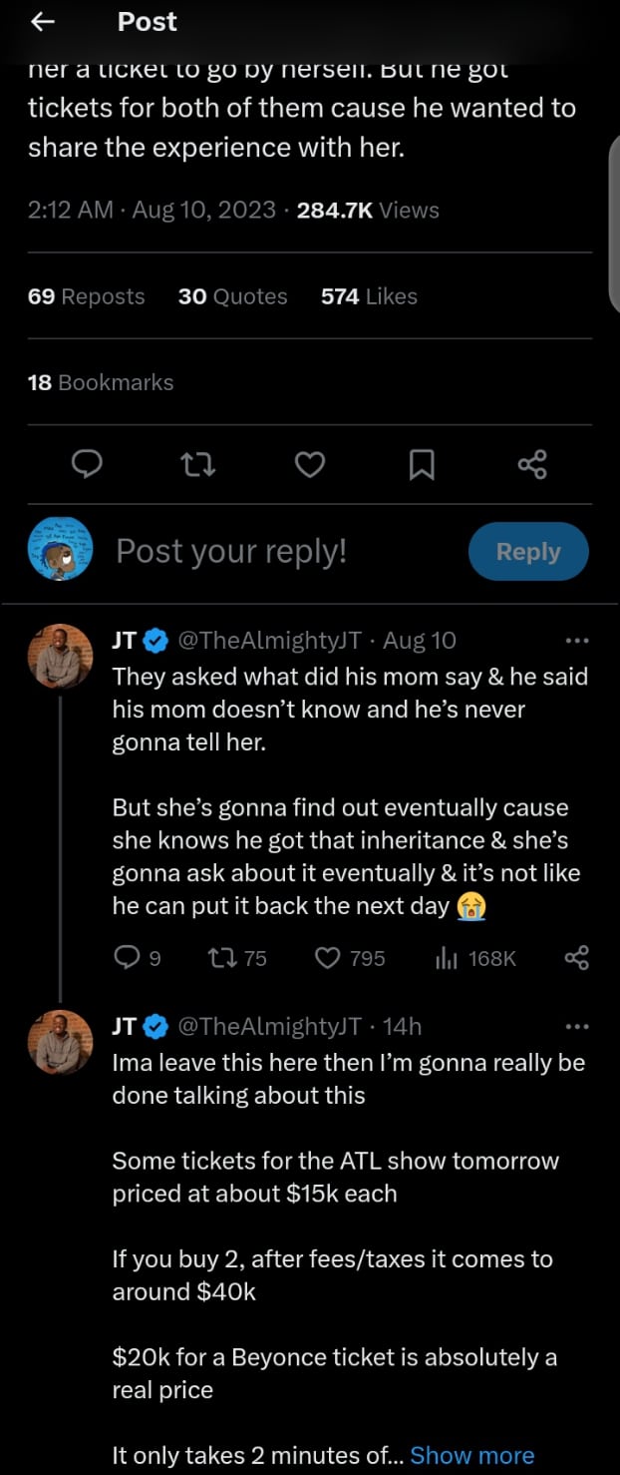Tap the back arrow icon
This screenshot has height=1475, width=620.
click(x=43, y=22)
